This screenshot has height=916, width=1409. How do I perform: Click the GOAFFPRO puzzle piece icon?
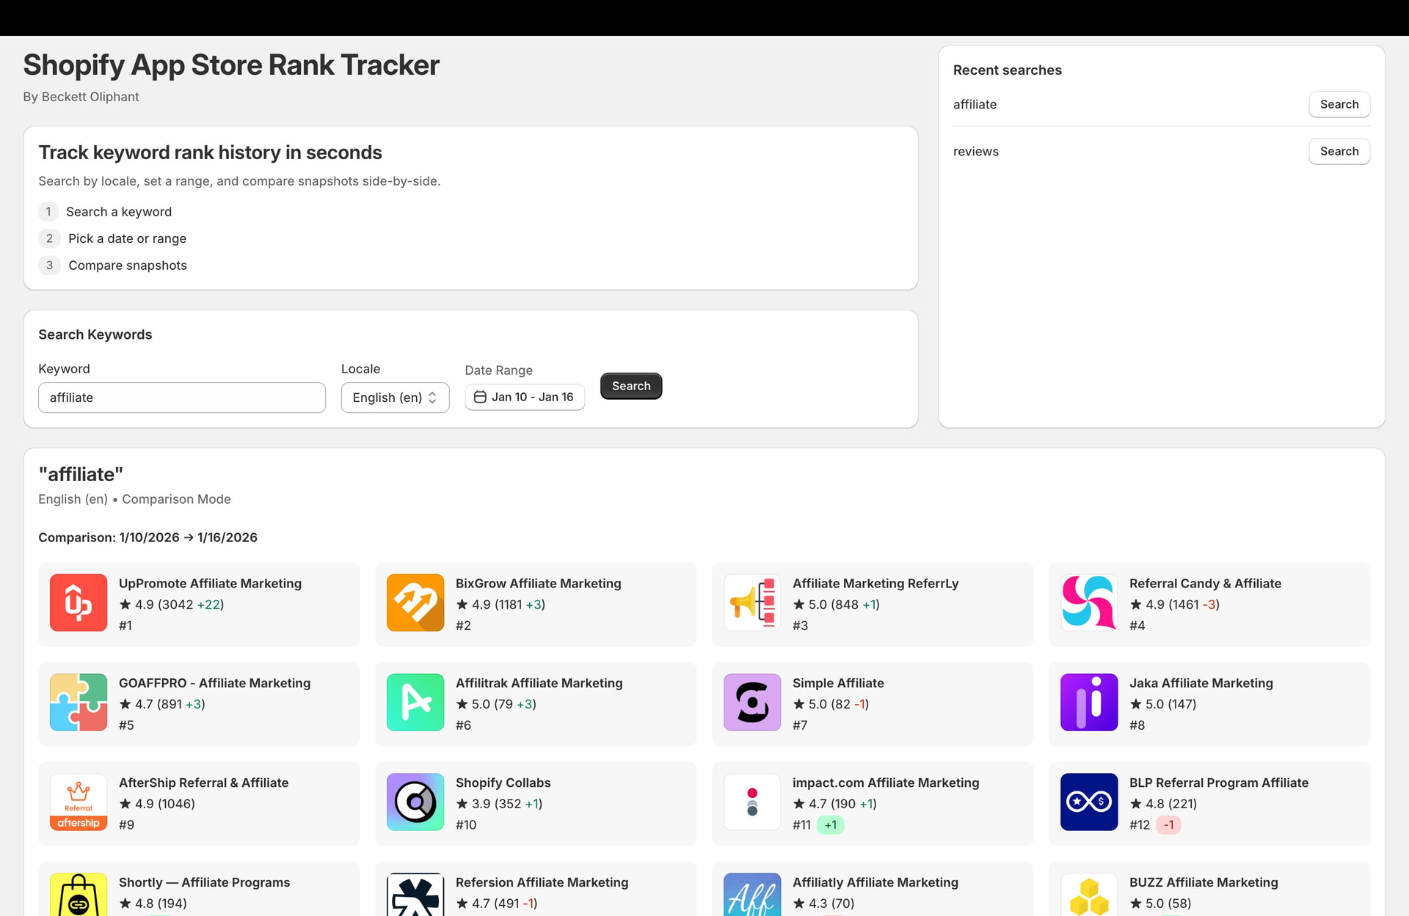pos(79,703)
